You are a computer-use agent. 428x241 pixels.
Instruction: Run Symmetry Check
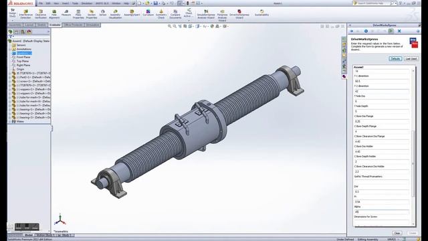click(x=161, y=14)
